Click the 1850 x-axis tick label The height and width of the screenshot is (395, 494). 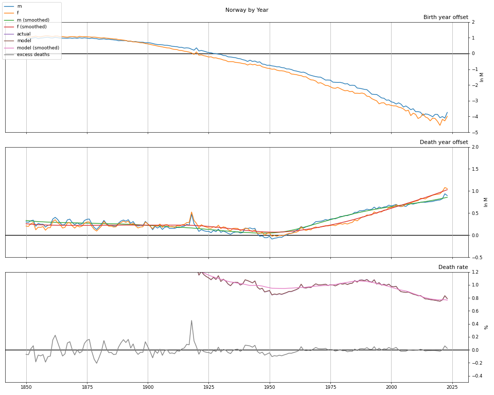pyautogui.click(x=26, y=386)
